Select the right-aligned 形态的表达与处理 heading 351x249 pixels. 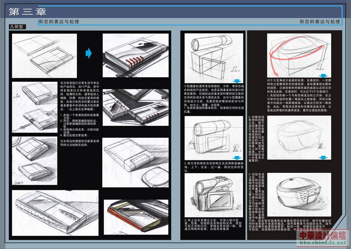click(320, 22)
